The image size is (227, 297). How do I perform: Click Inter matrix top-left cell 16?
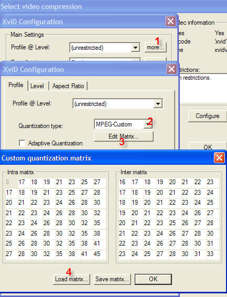click(125, 182)
